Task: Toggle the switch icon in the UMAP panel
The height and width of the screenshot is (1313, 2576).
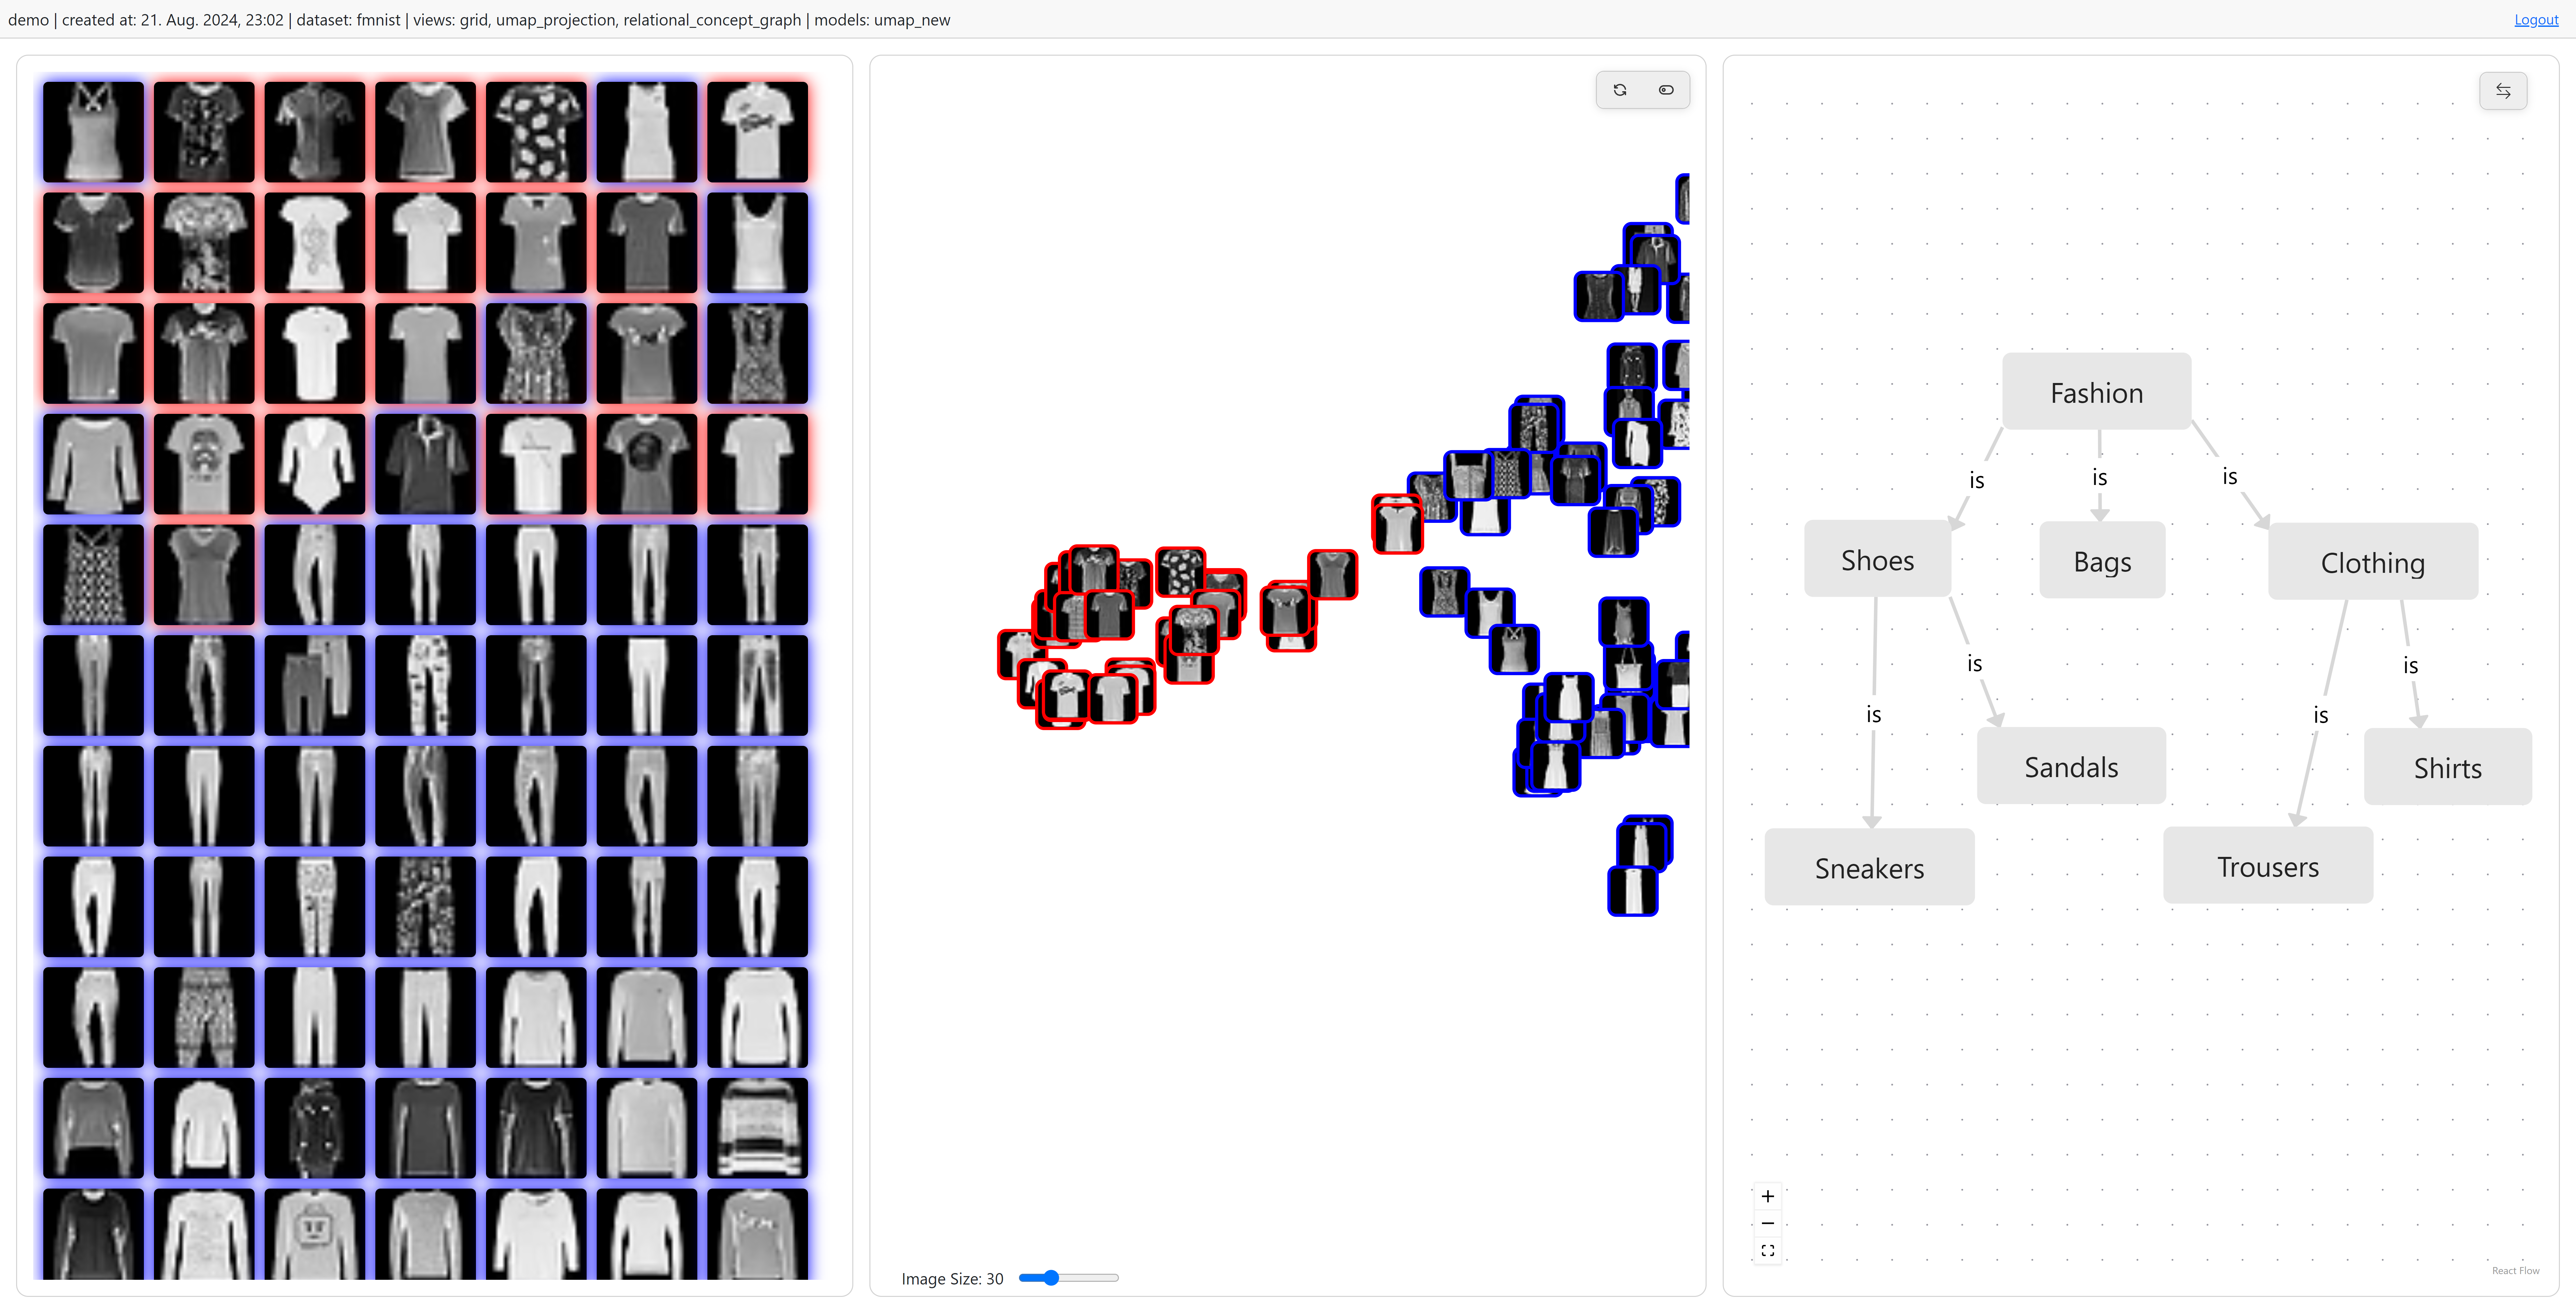Action: click(x=1666, y=90)
